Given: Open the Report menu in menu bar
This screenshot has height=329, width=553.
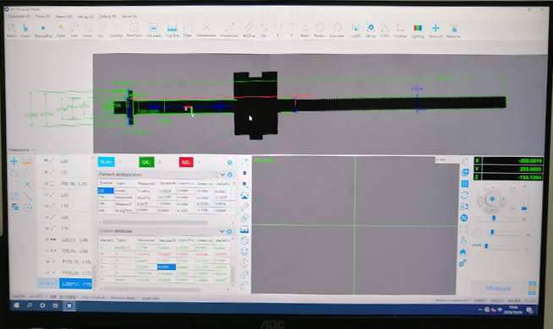Looking at the screenshot, I should 63,17.
